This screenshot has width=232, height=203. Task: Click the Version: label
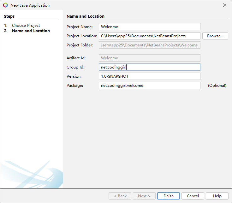tap(74, 76)
